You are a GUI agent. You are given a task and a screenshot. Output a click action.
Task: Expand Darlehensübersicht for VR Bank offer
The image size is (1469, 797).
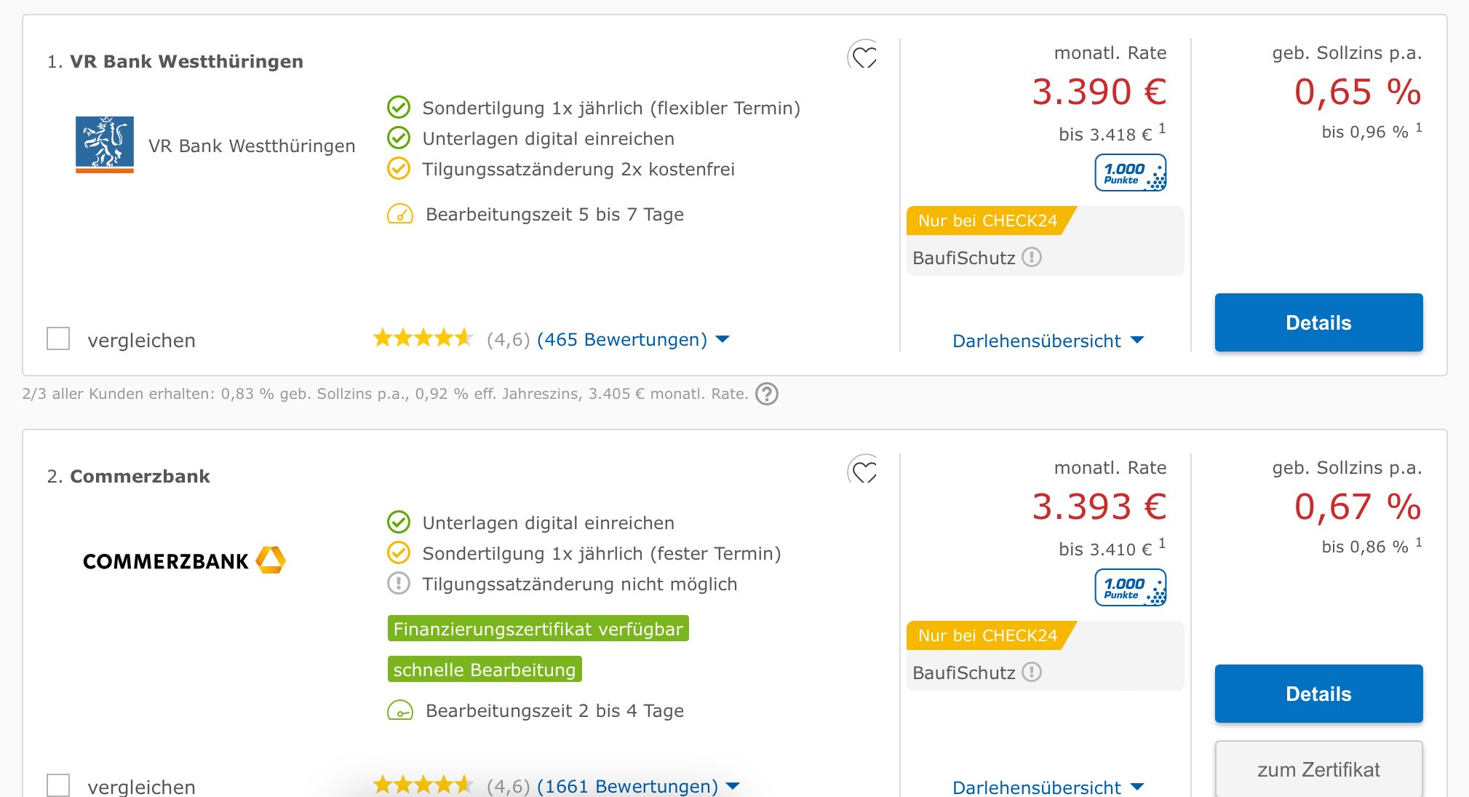point(1048,341)
